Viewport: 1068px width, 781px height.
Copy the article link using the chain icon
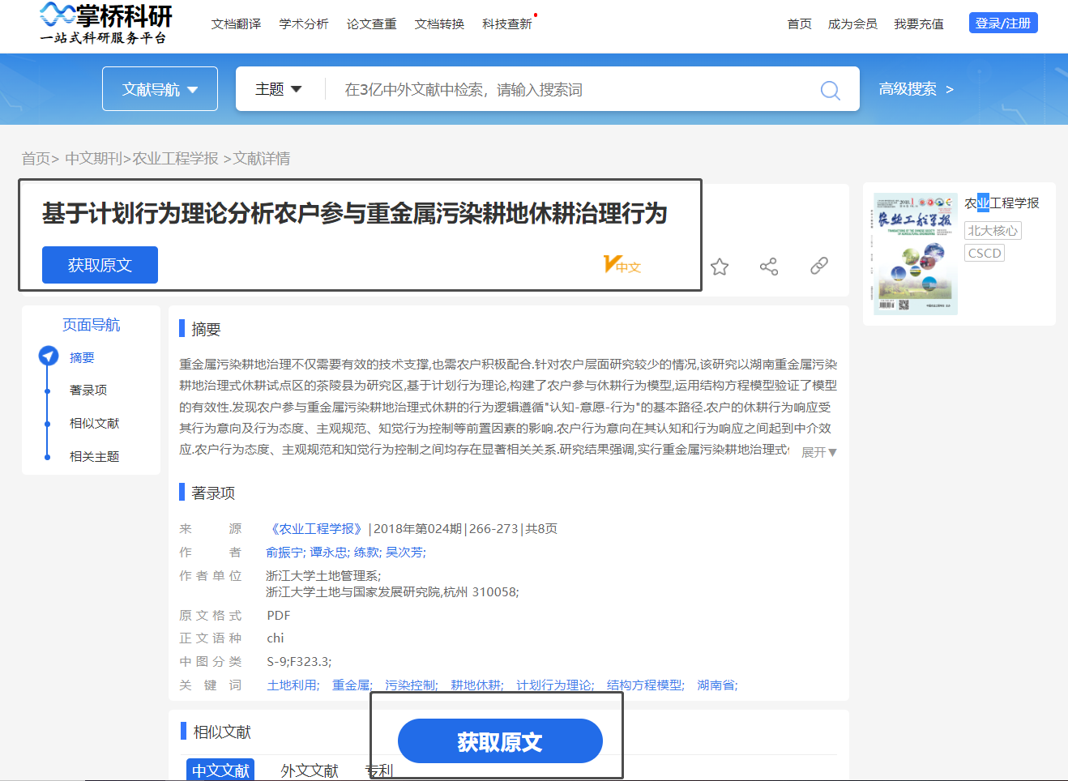[x=818, y=266]
